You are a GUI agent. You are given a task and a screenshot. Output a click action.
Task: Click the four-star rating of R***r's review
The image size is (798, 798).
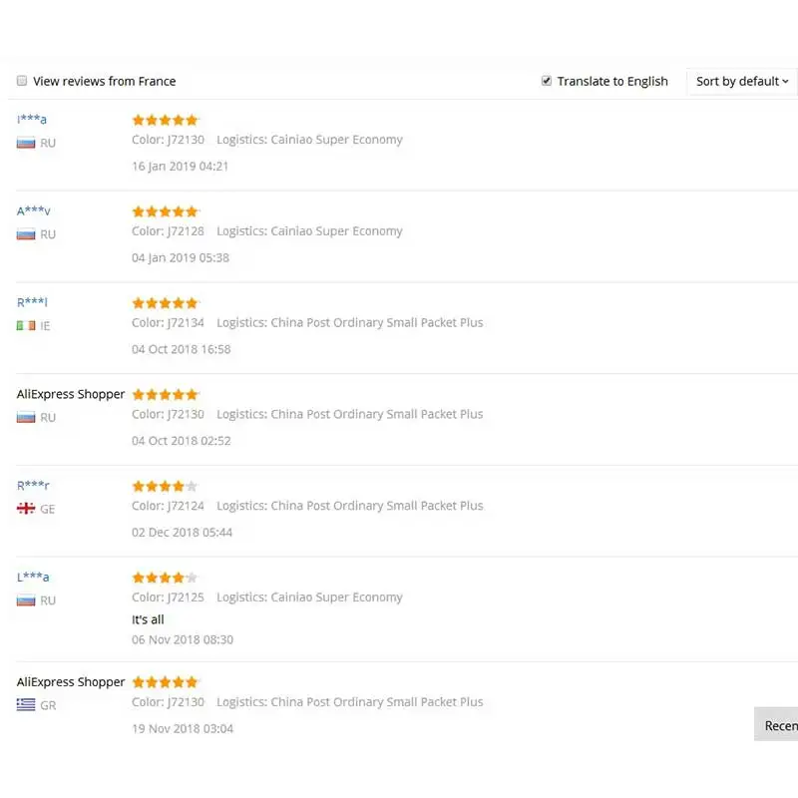pyautogui.click(x=165, y=486)
